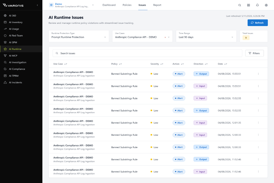Open row menu for 15:55:51 Output issue
This screenshot has height=183, width=274.
[x=258, y=74]
